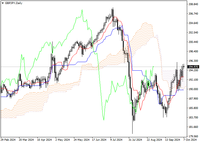Image resolution: width=200 pixels, height=143 pixels.
Task: Select the 31 Jul 2024 date label
Action: pos(135,140)
